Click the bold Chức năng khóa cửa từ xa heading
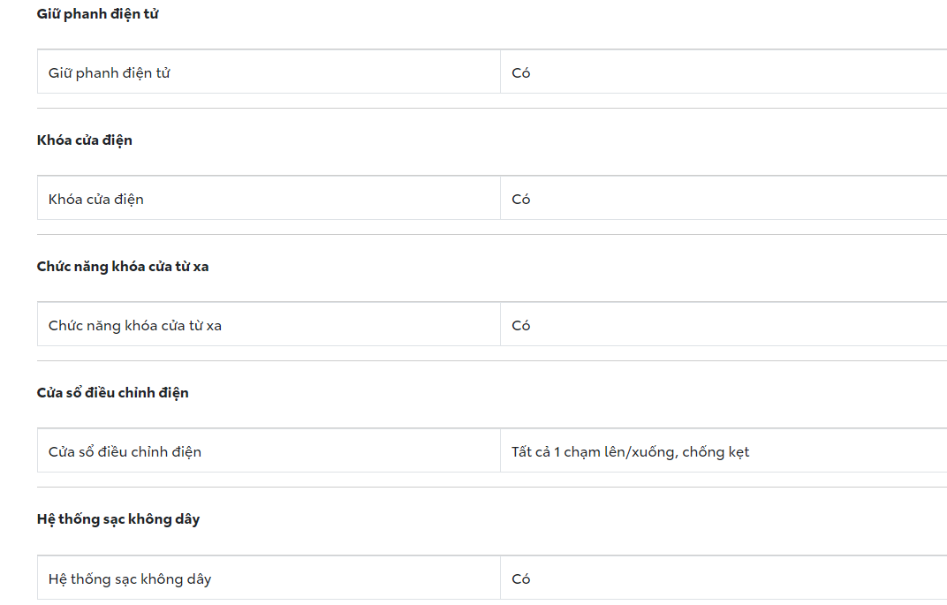The height and width of the screenshot is (605, 947). pyautogui.click(x=123, y=267)
